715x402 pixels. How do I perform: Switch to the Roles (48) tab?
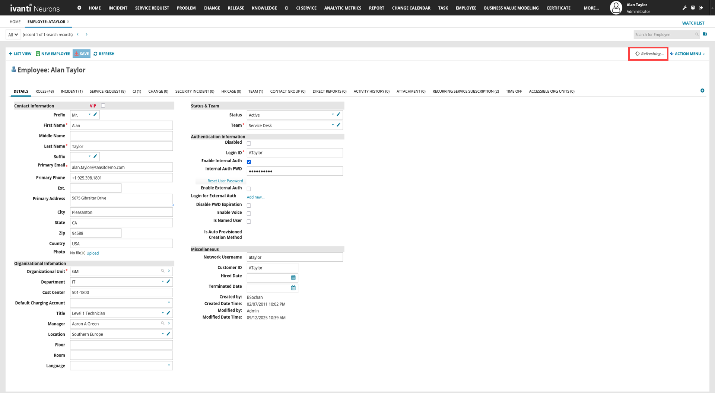(44, 91)
